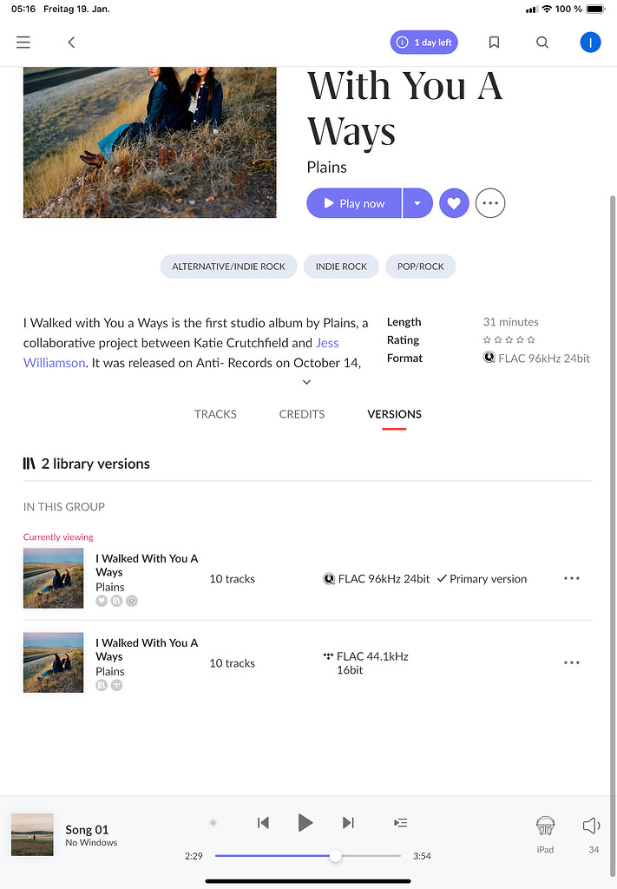View the play queue icon in playback bar

pos(400,822)
